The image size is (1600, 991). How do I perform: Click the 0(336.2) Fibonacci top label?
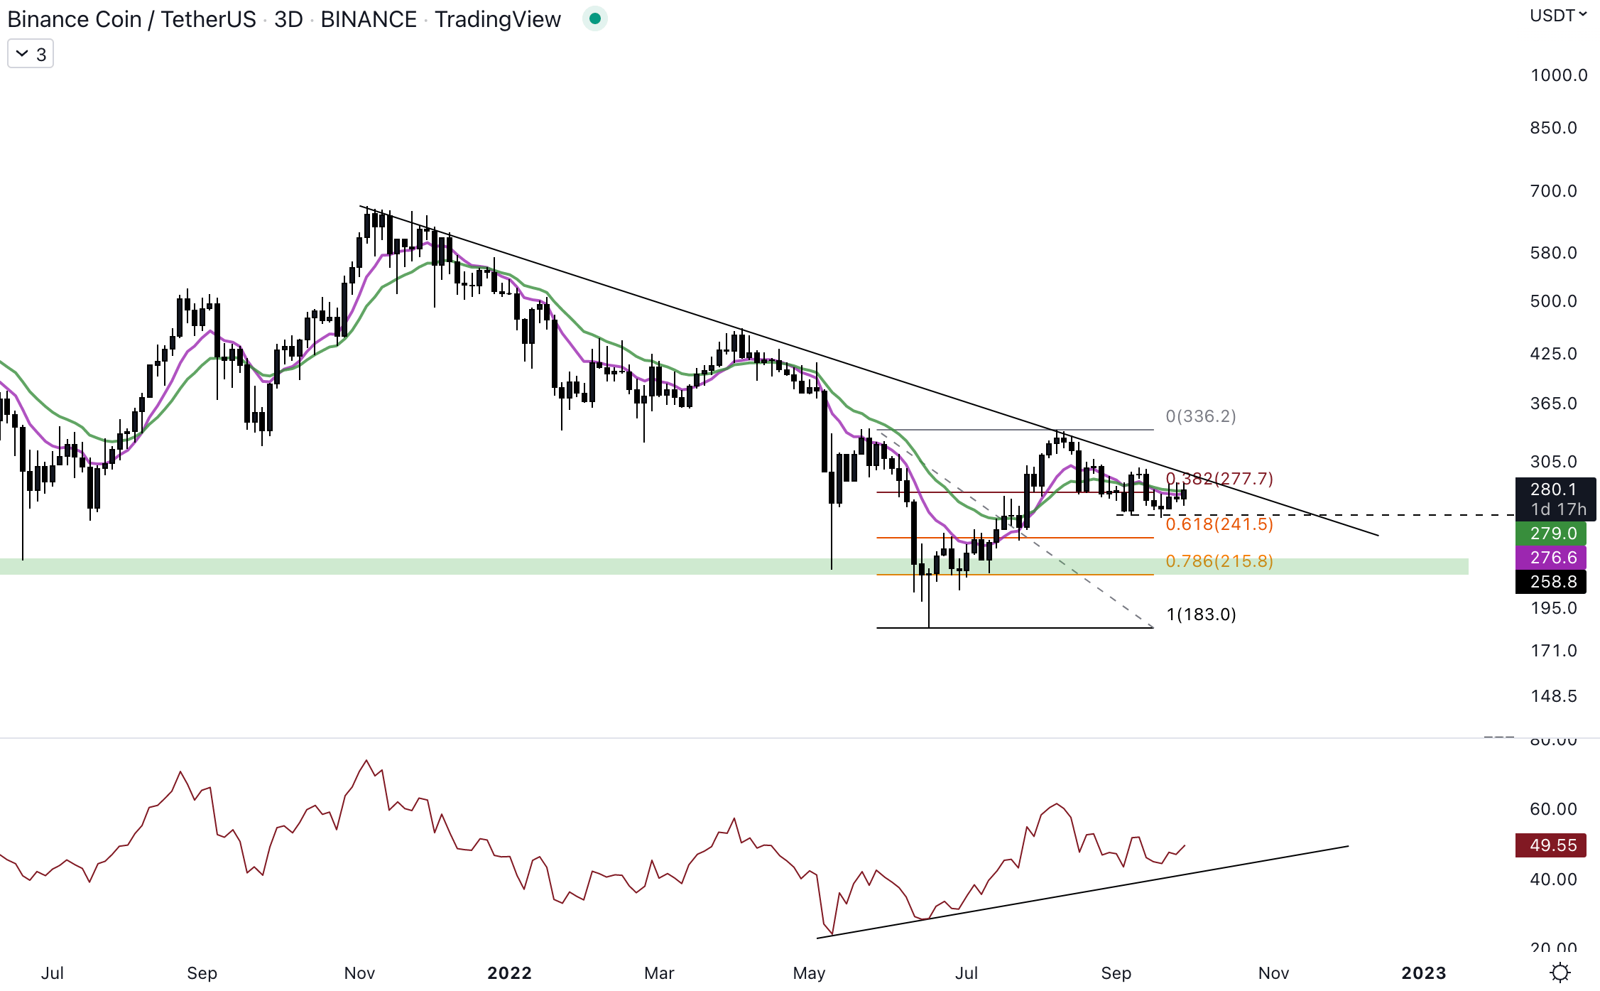[1200, 416]
